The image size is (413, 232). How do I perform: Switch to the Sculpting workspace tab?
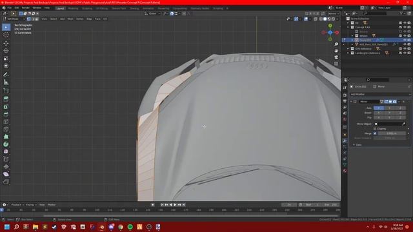click(x=87, y=8)
